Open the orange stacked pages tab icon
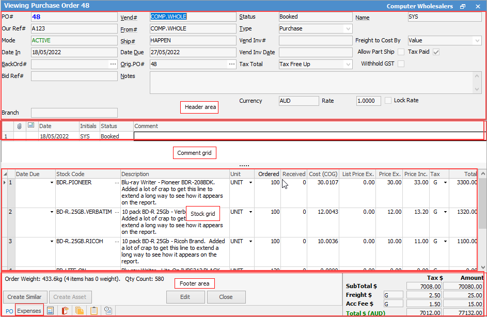Screen dimensions: 487x317 click(80, 310)
